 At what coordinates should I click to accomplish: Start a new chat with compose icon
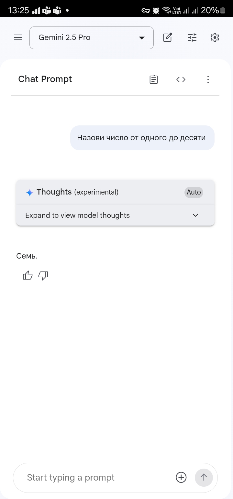[x=167, y=37]
